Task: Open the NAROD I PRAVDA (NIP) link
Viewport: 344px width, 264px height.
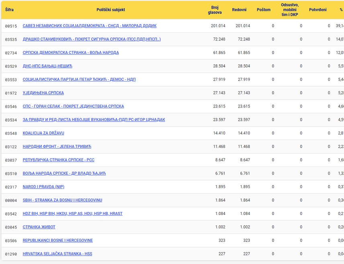Action: [x=43, y=187]
